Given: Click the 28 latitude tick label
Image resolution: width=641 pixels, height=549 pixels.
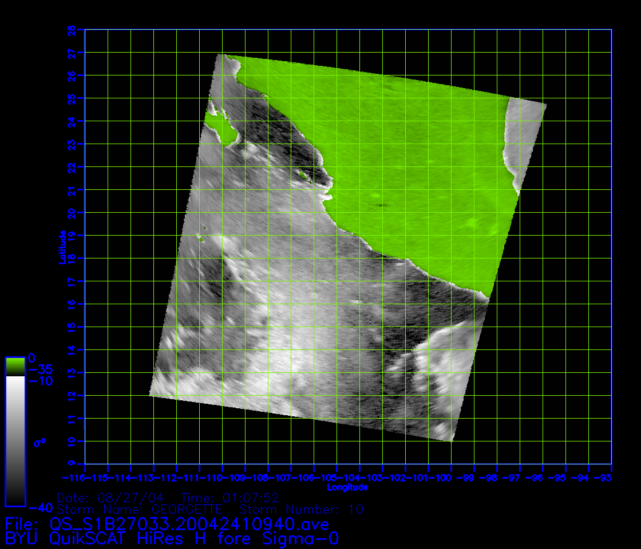Looking at the screenshot, I should (72, 29).
